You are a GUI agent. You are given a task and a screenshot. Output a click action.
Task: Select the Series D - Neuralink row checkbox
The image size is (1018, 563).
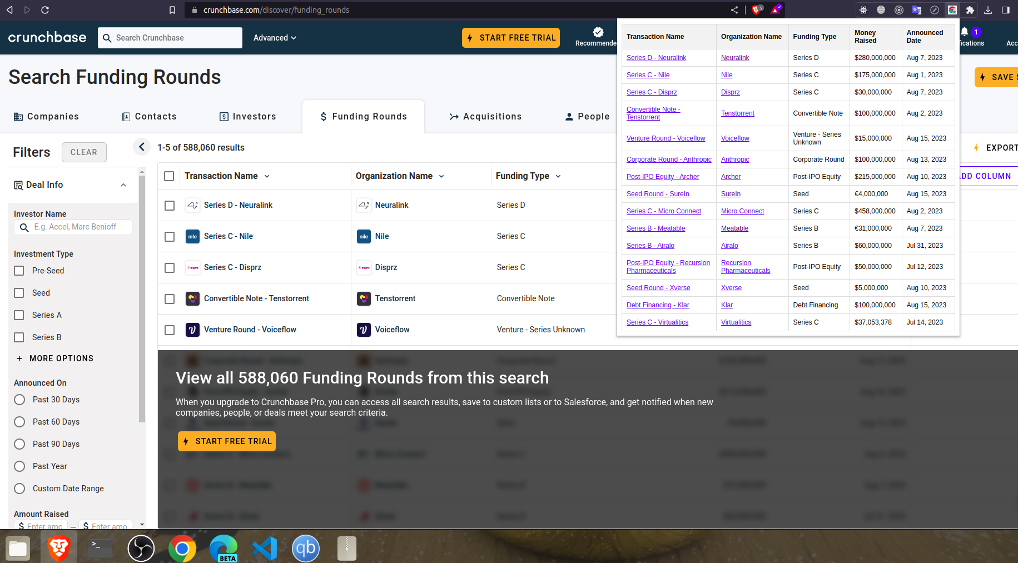click(170, 206)
